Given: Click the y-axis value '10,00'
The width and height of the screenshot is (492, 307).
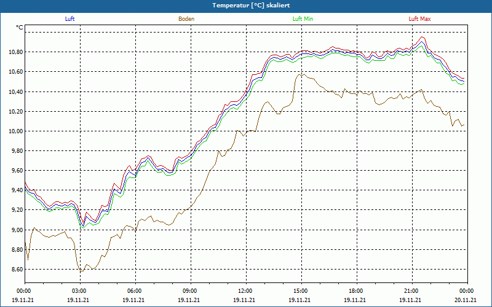Looking at the screenshot, I should (x=16, y=131).
